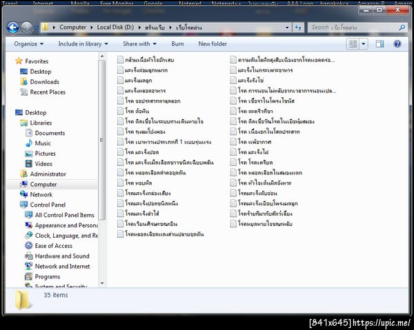This screenshot has height=330, width=414.
Task: Click navigation pane scroll down arrow
Action: coord(102,283)
